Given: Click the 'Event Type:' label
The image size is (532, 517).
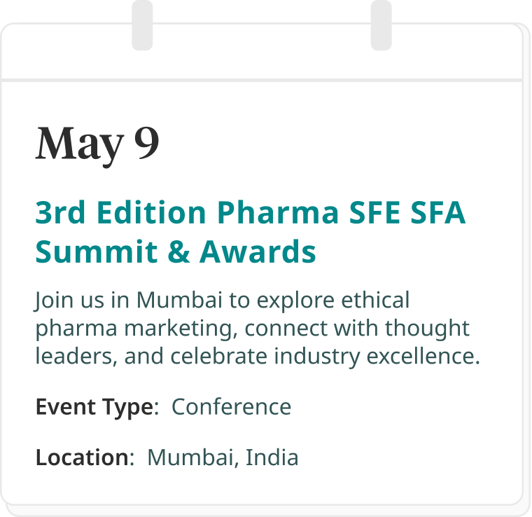Looking at the screenshot, I should (x=97, y=407).
